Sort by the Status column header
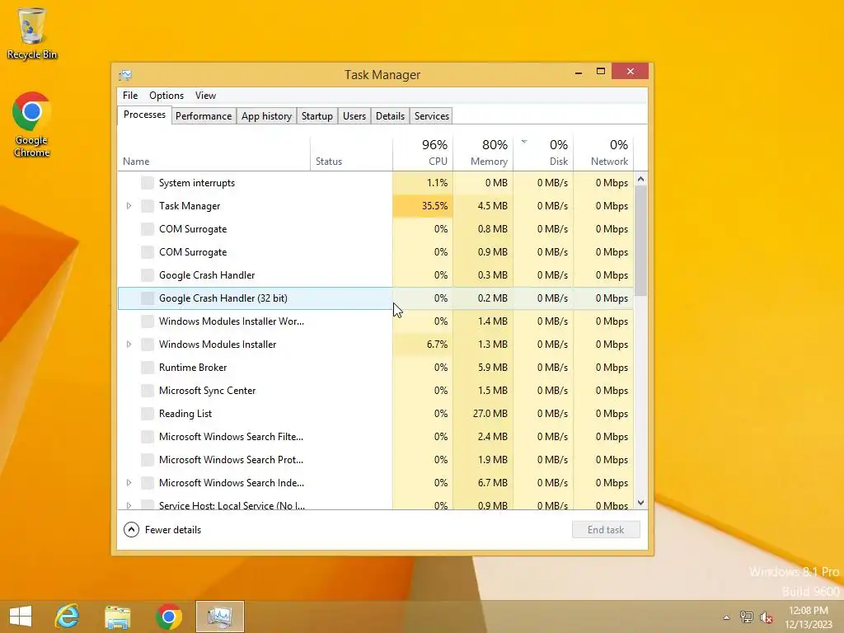Screen dimensions: 844x633 click(351, 152)
